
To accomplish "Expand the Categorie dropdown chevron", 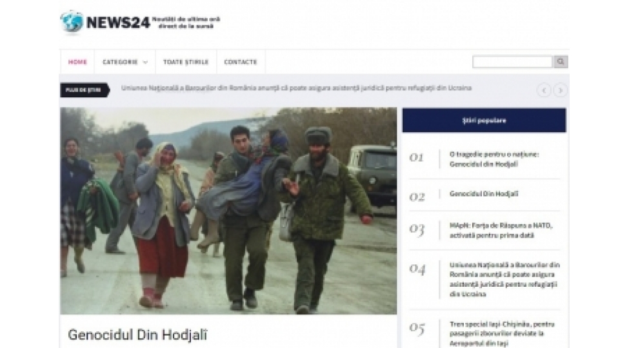I will tap(145, 62).
